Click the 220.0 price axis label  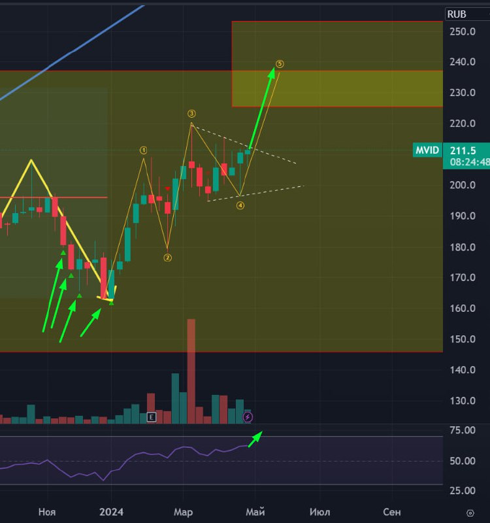[x=463, y=124]
